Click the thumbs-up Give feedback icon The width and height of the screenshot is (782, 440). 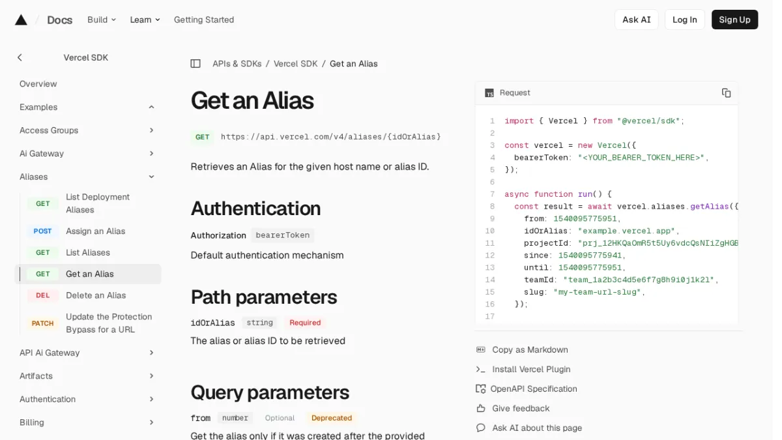coord(481,408)
